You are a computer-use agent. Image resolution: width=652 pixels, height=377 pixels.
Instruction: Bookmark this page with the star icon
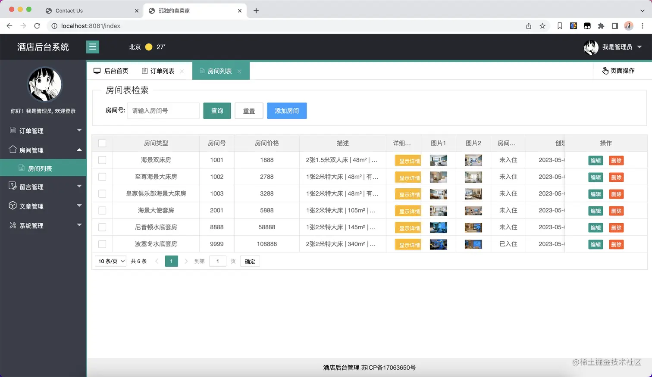(x=542, y=26)
